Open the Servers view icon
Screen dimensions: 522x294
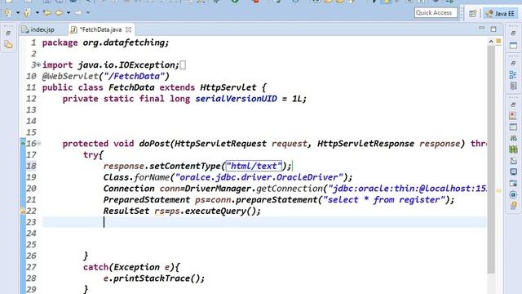[513, 138]
